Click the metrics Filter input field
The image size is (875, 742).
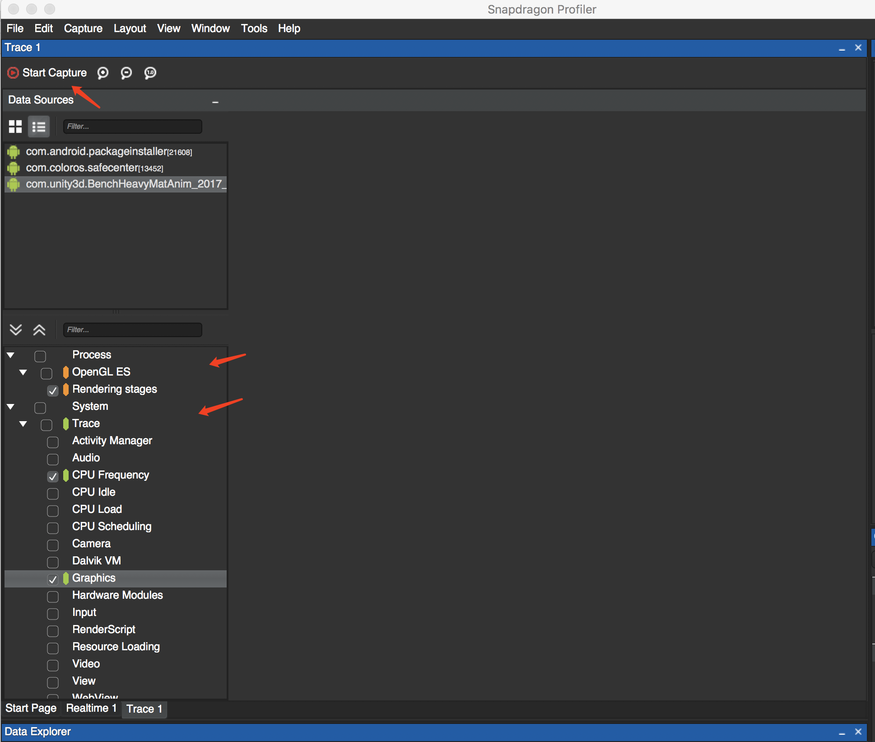[132, 330]
